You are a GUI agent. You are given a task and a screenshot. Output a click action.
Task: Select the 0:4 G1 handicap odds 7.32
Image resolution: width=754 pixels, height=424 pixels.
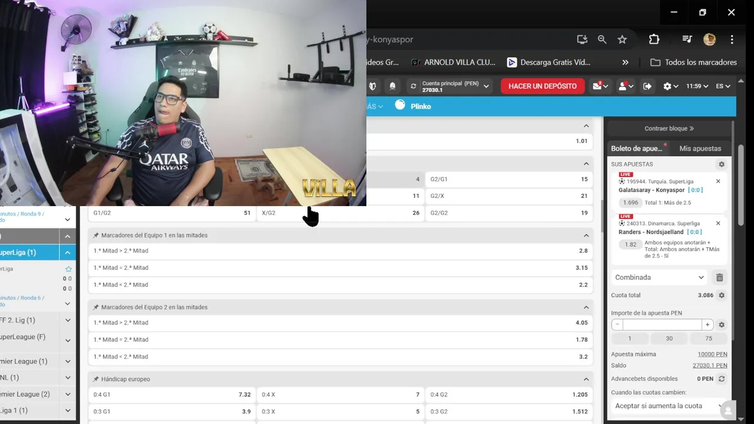[x=172, y=395]
